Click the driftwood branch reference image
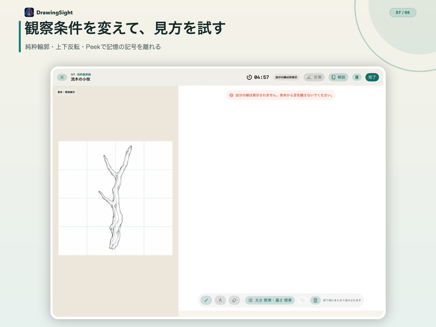 [115, 198]
